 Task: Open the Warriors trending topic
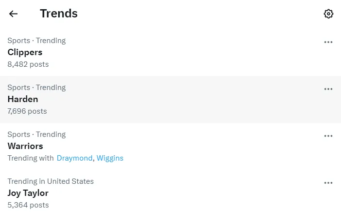coord(170,147)
